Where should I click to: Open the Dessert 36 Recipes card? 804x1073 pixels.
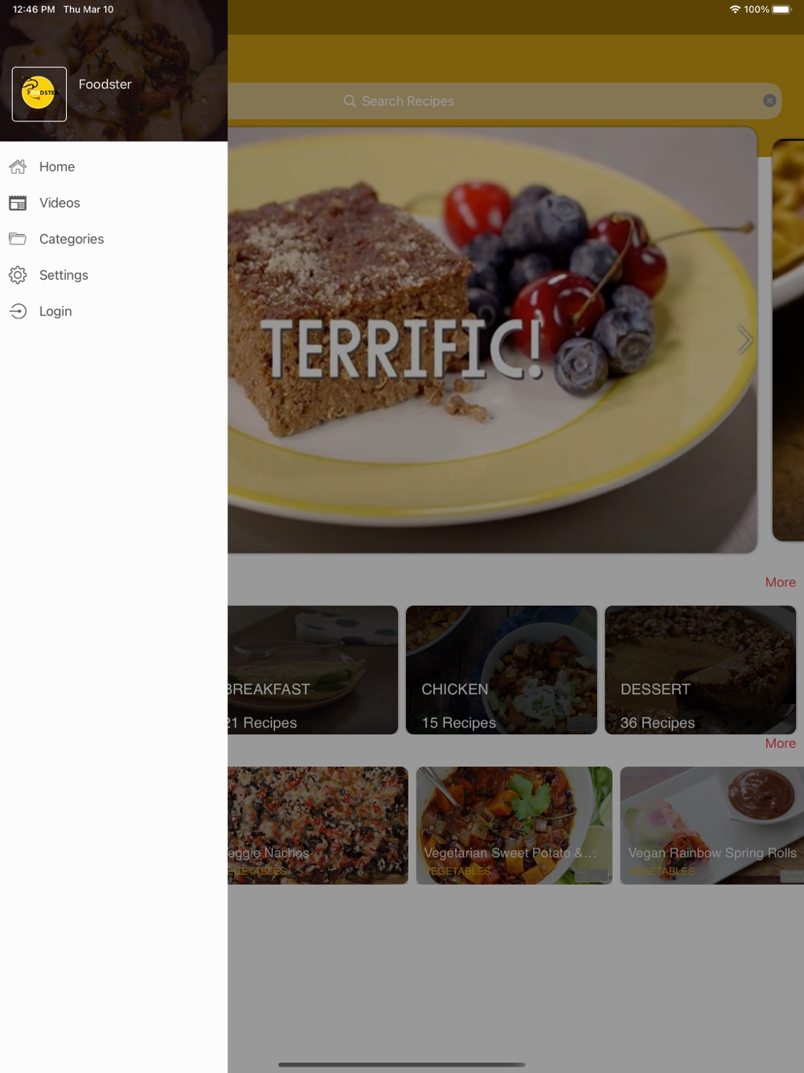tap(700, 670)
